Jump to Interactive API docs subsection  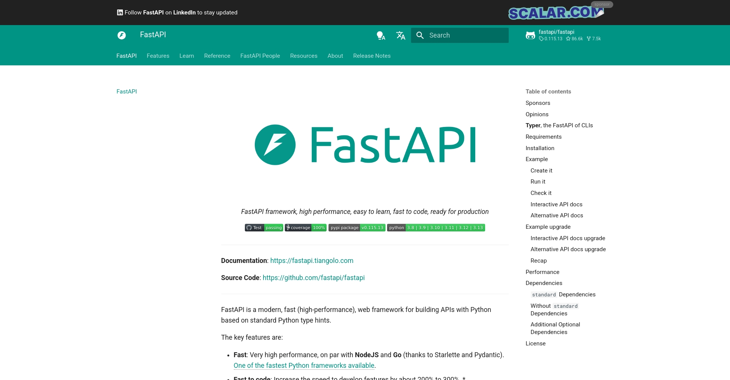(x=556, y=204)
